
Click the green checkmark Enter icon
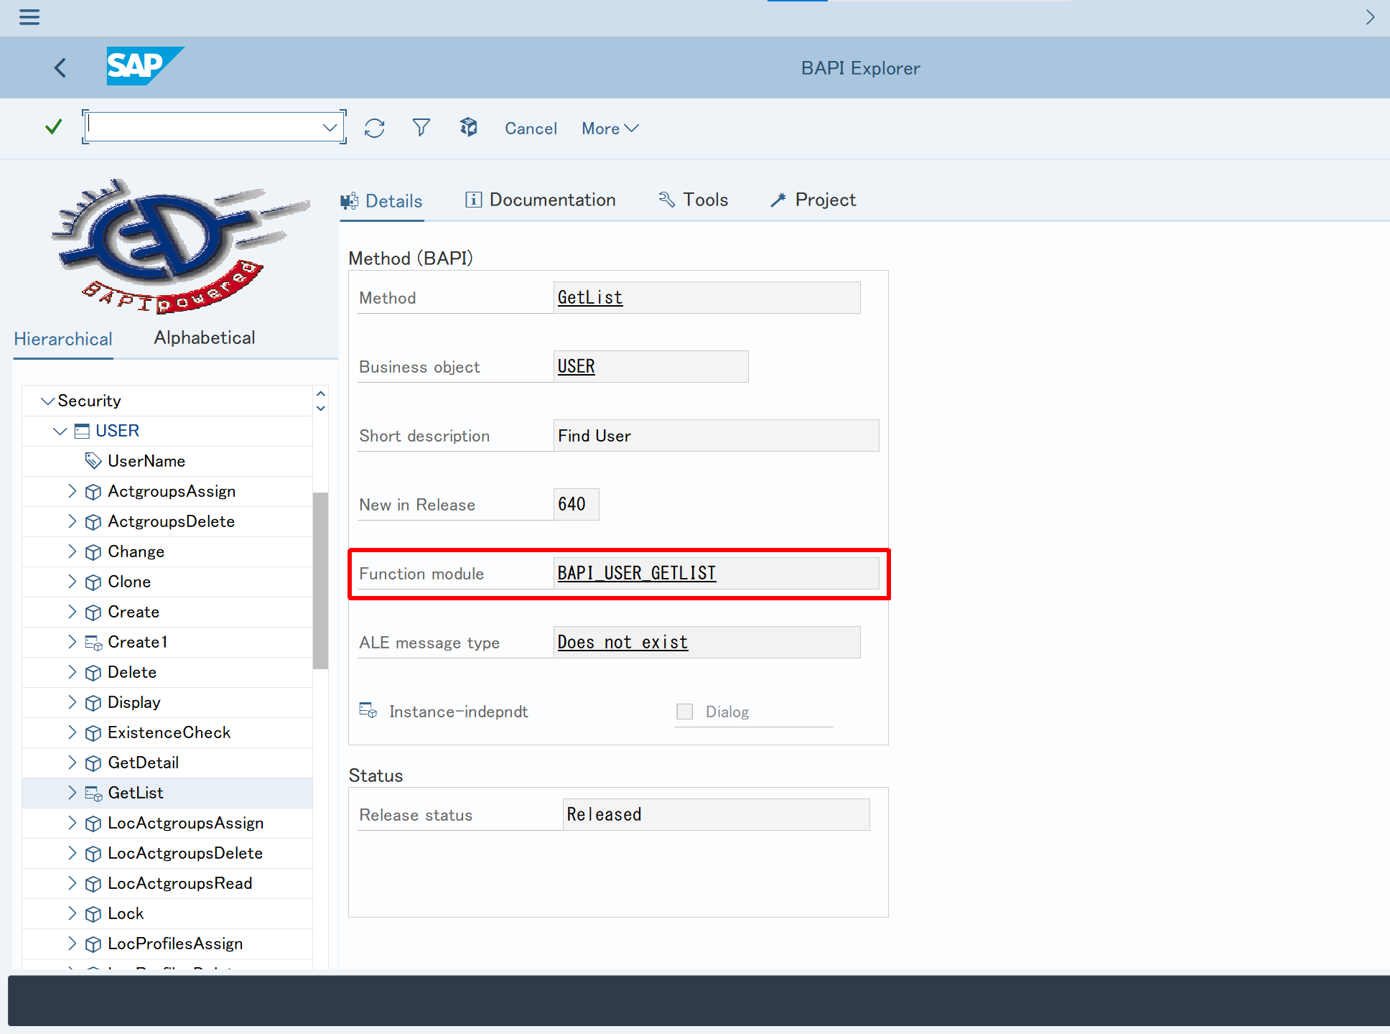point(53,128)
